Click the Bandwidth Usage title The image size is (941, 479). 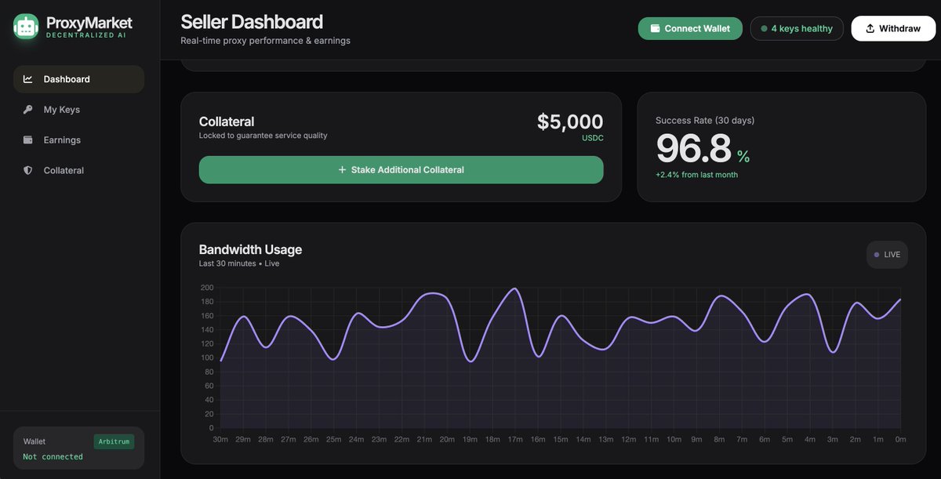click(x=250, y=249)
